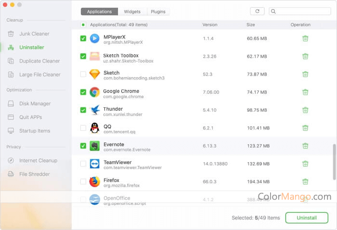Image resolution: width=337 pixels, height=230 pixels.
Task: Click the refresh icon button
Action: pyautogui.click(x=257, y=11)
